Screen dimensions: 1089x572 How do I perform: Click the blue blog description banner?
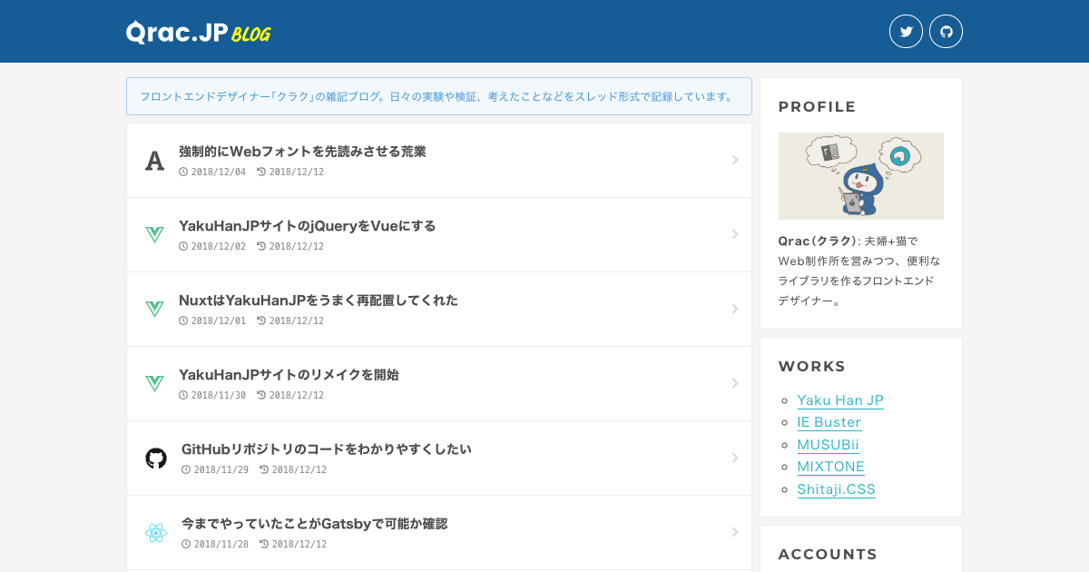coord(438,94)
